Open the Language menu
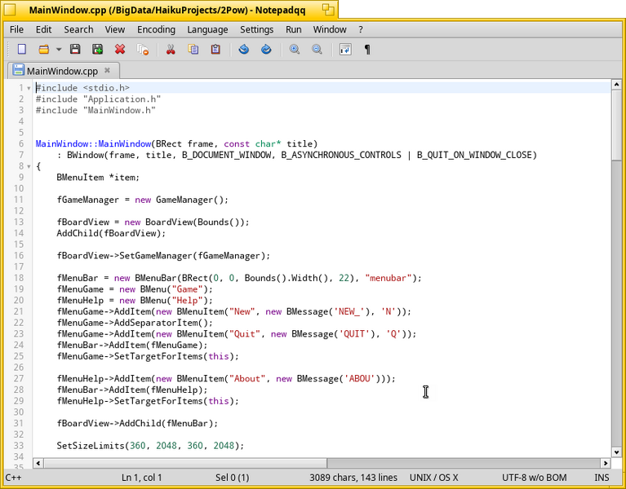 point(207,29)
